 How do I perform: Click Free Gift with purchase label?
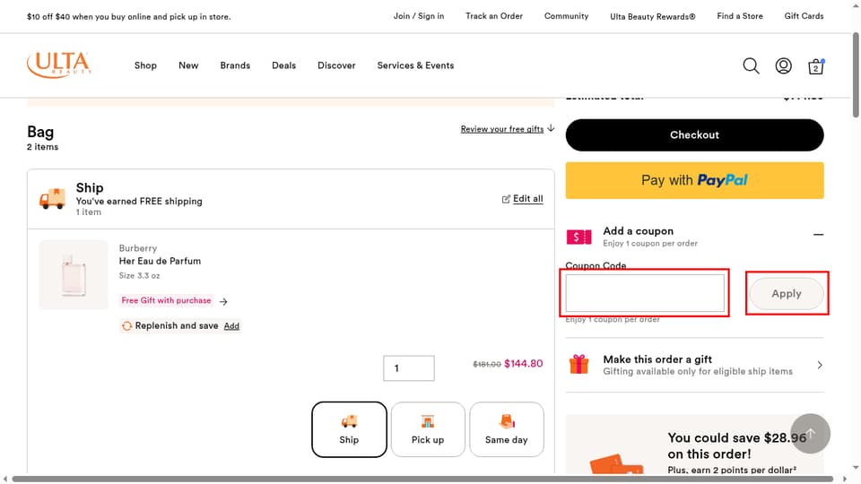tap(167, 301)
